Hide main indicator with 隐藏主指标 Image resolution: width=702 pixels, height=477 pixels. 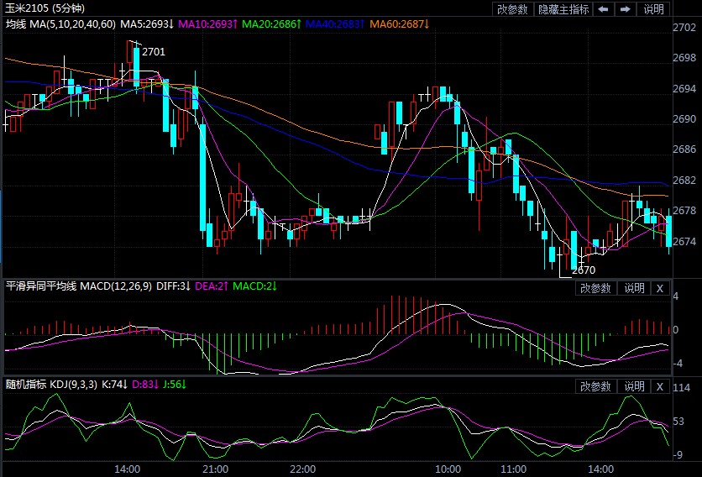563,9
